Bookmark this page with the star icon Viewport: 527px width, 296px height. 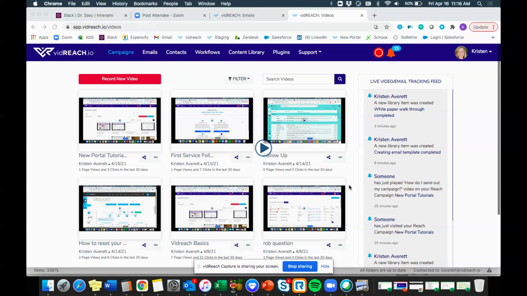tap(387, 27)
